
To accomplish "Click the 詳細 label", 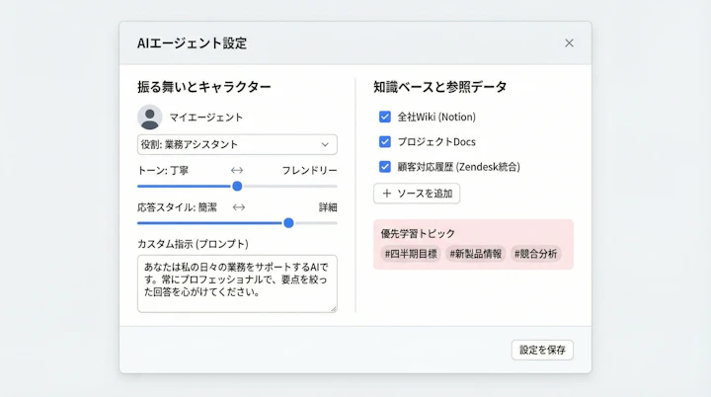I will [328, 207].
